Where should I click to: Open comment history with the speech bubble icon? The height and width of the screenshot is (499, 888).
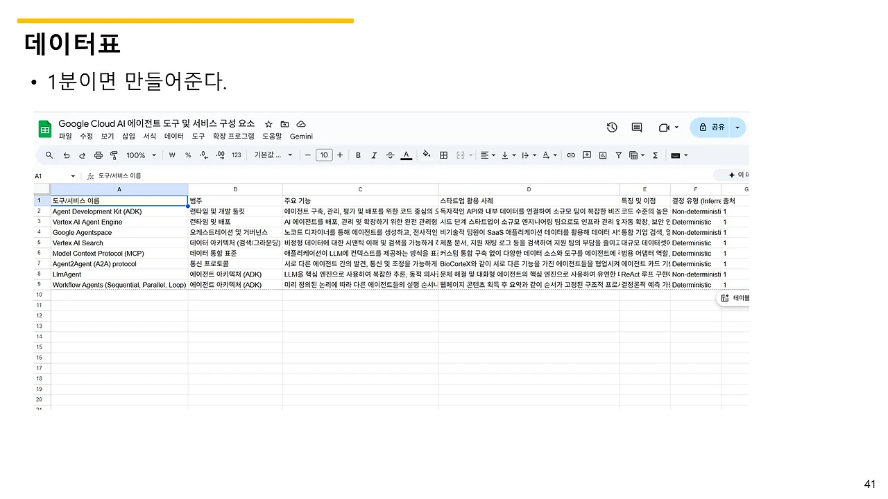636,128
